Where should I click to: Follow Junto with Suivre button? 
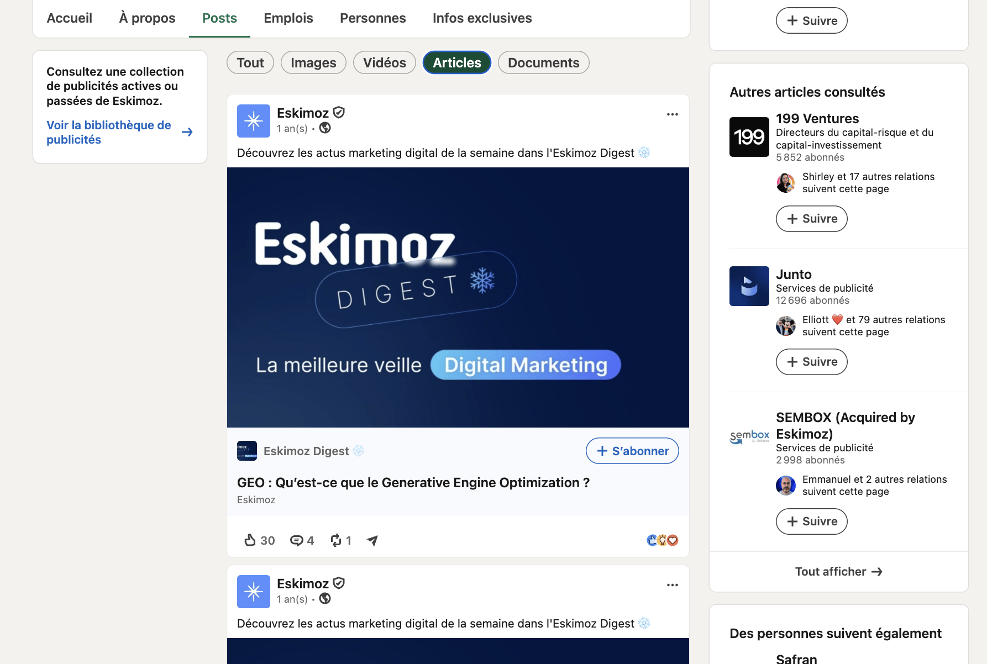pos(812,362)
